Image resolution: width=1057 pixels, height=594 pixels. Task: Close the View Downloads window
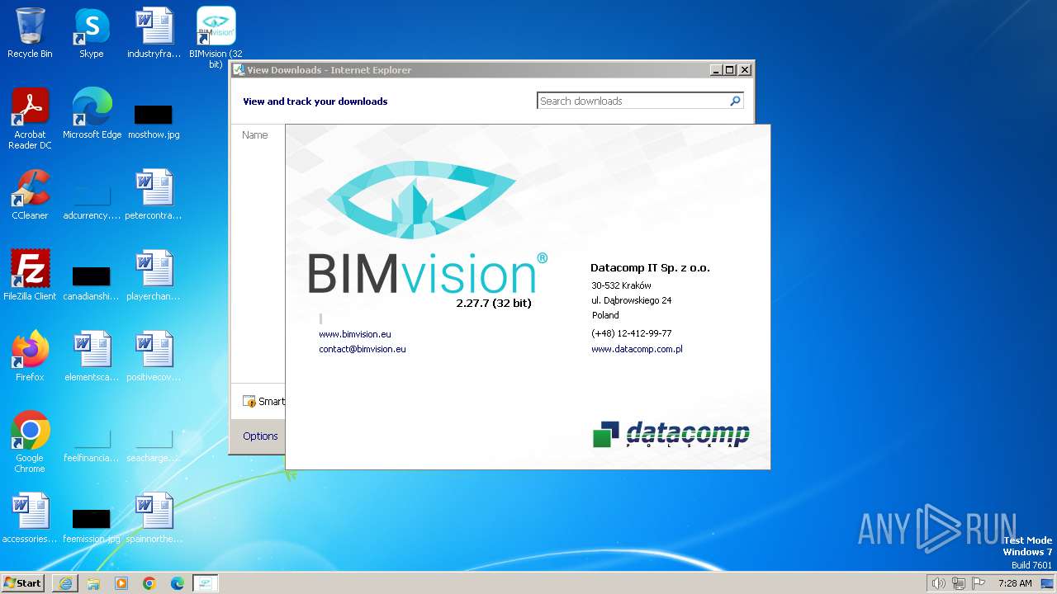coord(745,70)
